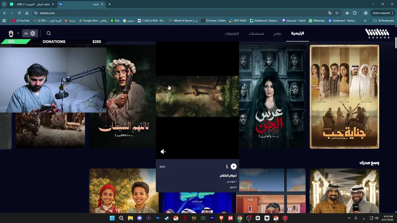397x223 pixels.
Task: Click the page vertical scrollbar
Action: tap(395, 43)
